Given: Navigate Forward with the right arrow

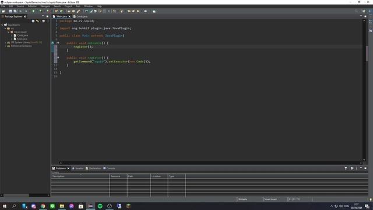Looking at the screenshot, I should [145, 11].
